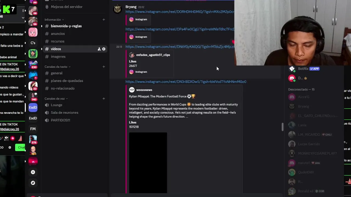Collapse the Canales de texto category
The image size is (351, 197).
(57, 67)
